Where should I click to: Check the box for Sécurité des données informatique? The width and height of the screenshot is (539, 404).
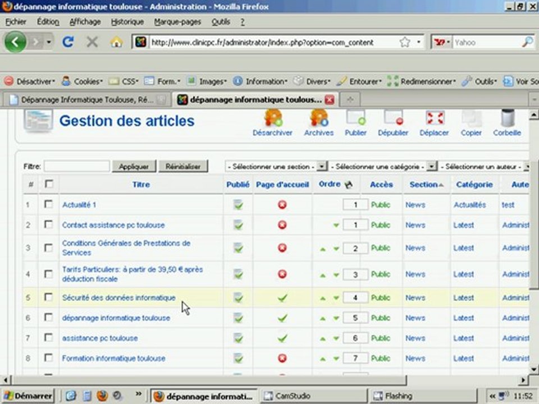[x=48, y=297]
